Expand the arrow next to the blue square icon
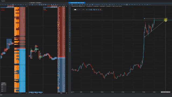This screenshot has width=172, height=97. 92,10
